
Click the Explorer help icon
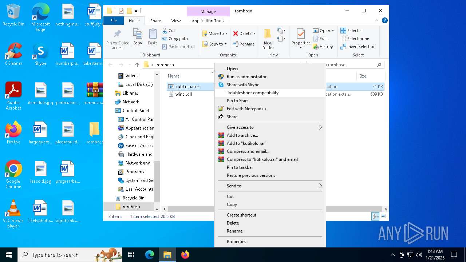pos(385,21)
